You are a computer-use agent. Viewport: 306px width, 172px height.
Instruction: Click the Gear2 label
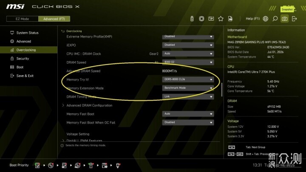point(154,54)
